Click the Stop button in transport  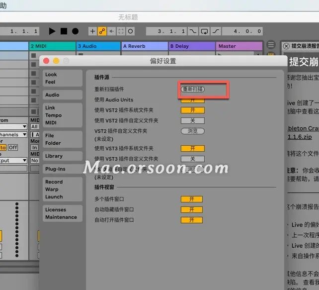(64, 31)
